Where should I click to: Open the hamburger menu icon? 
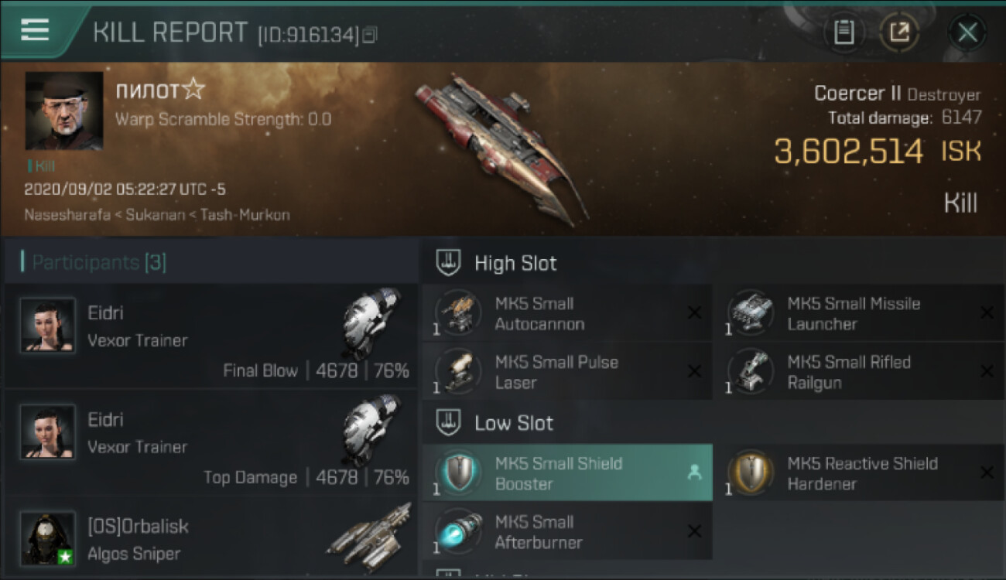tap(35, 29)
